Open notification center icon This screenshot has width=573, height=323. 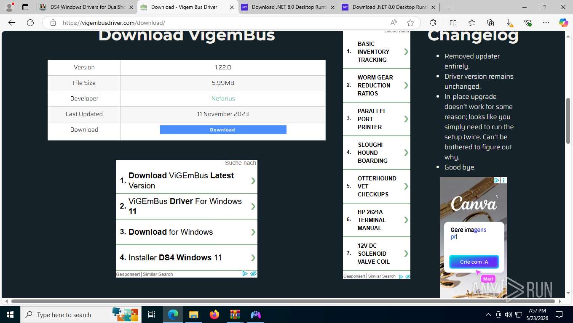click(x=559, y=315)
